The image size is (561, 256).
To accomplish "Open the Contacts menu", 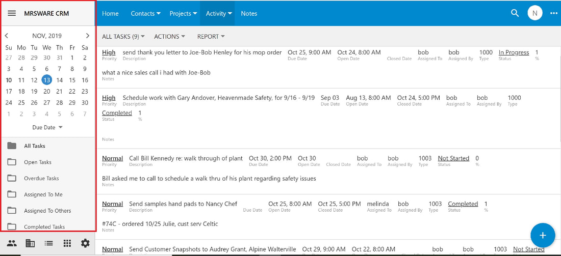I will click(x=146, y=13).
